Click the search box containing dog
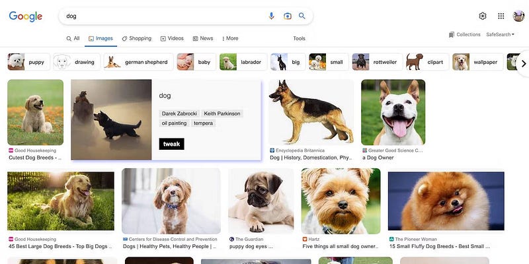Viewport: 529px width, 264px height. click(x=165, y=16)
